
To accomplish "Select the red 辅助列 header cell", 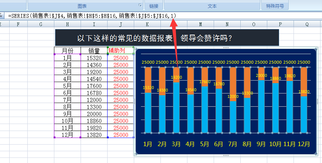I will [x=121, y=50].
